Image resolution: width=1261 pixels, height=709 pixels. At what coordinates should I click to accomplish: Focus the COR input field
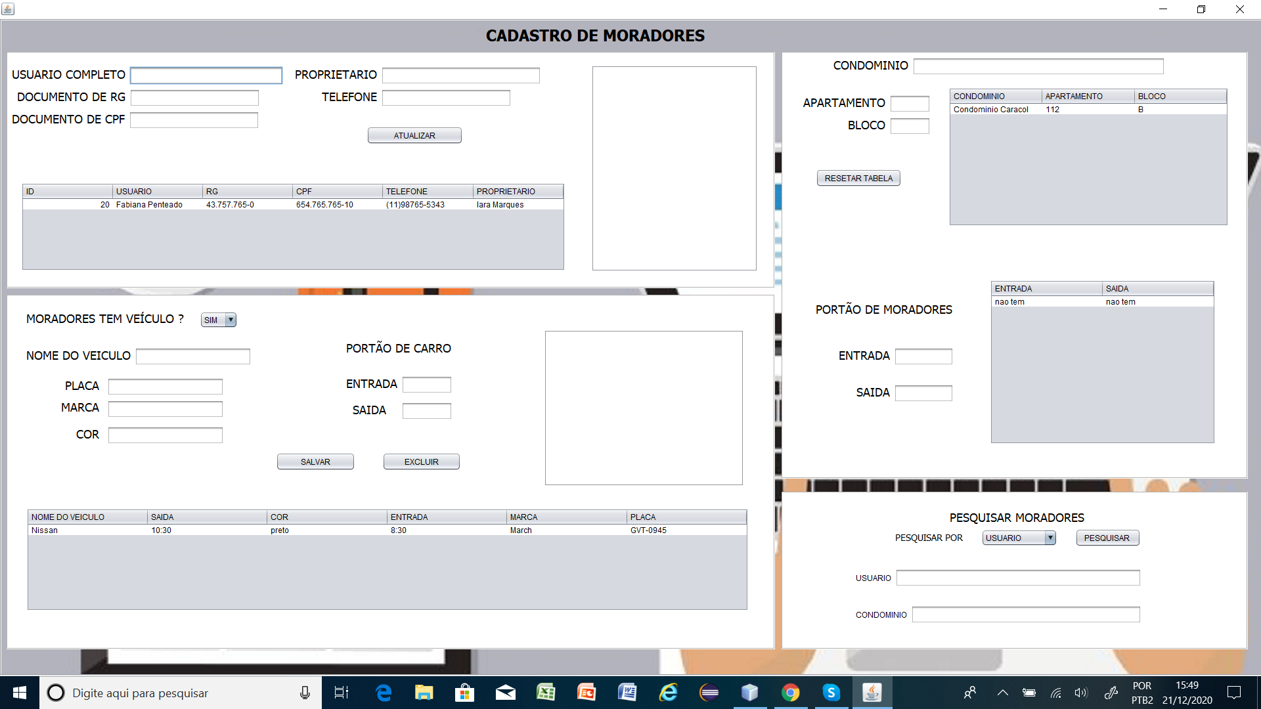166,435
